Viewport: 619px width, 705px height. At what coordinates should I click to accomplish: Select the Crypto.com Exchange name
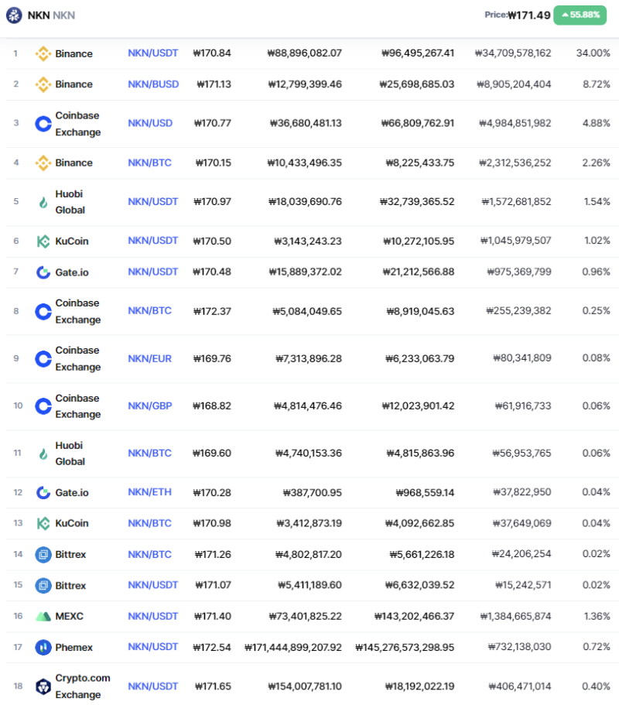tap(83, 686)
